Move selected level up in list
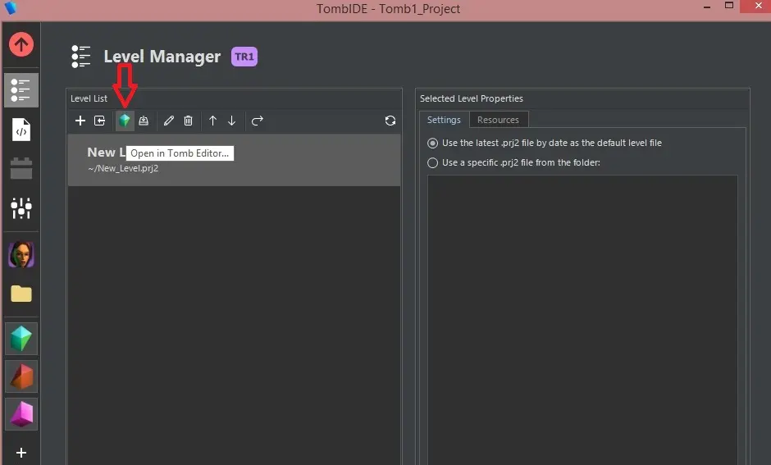 212,121
